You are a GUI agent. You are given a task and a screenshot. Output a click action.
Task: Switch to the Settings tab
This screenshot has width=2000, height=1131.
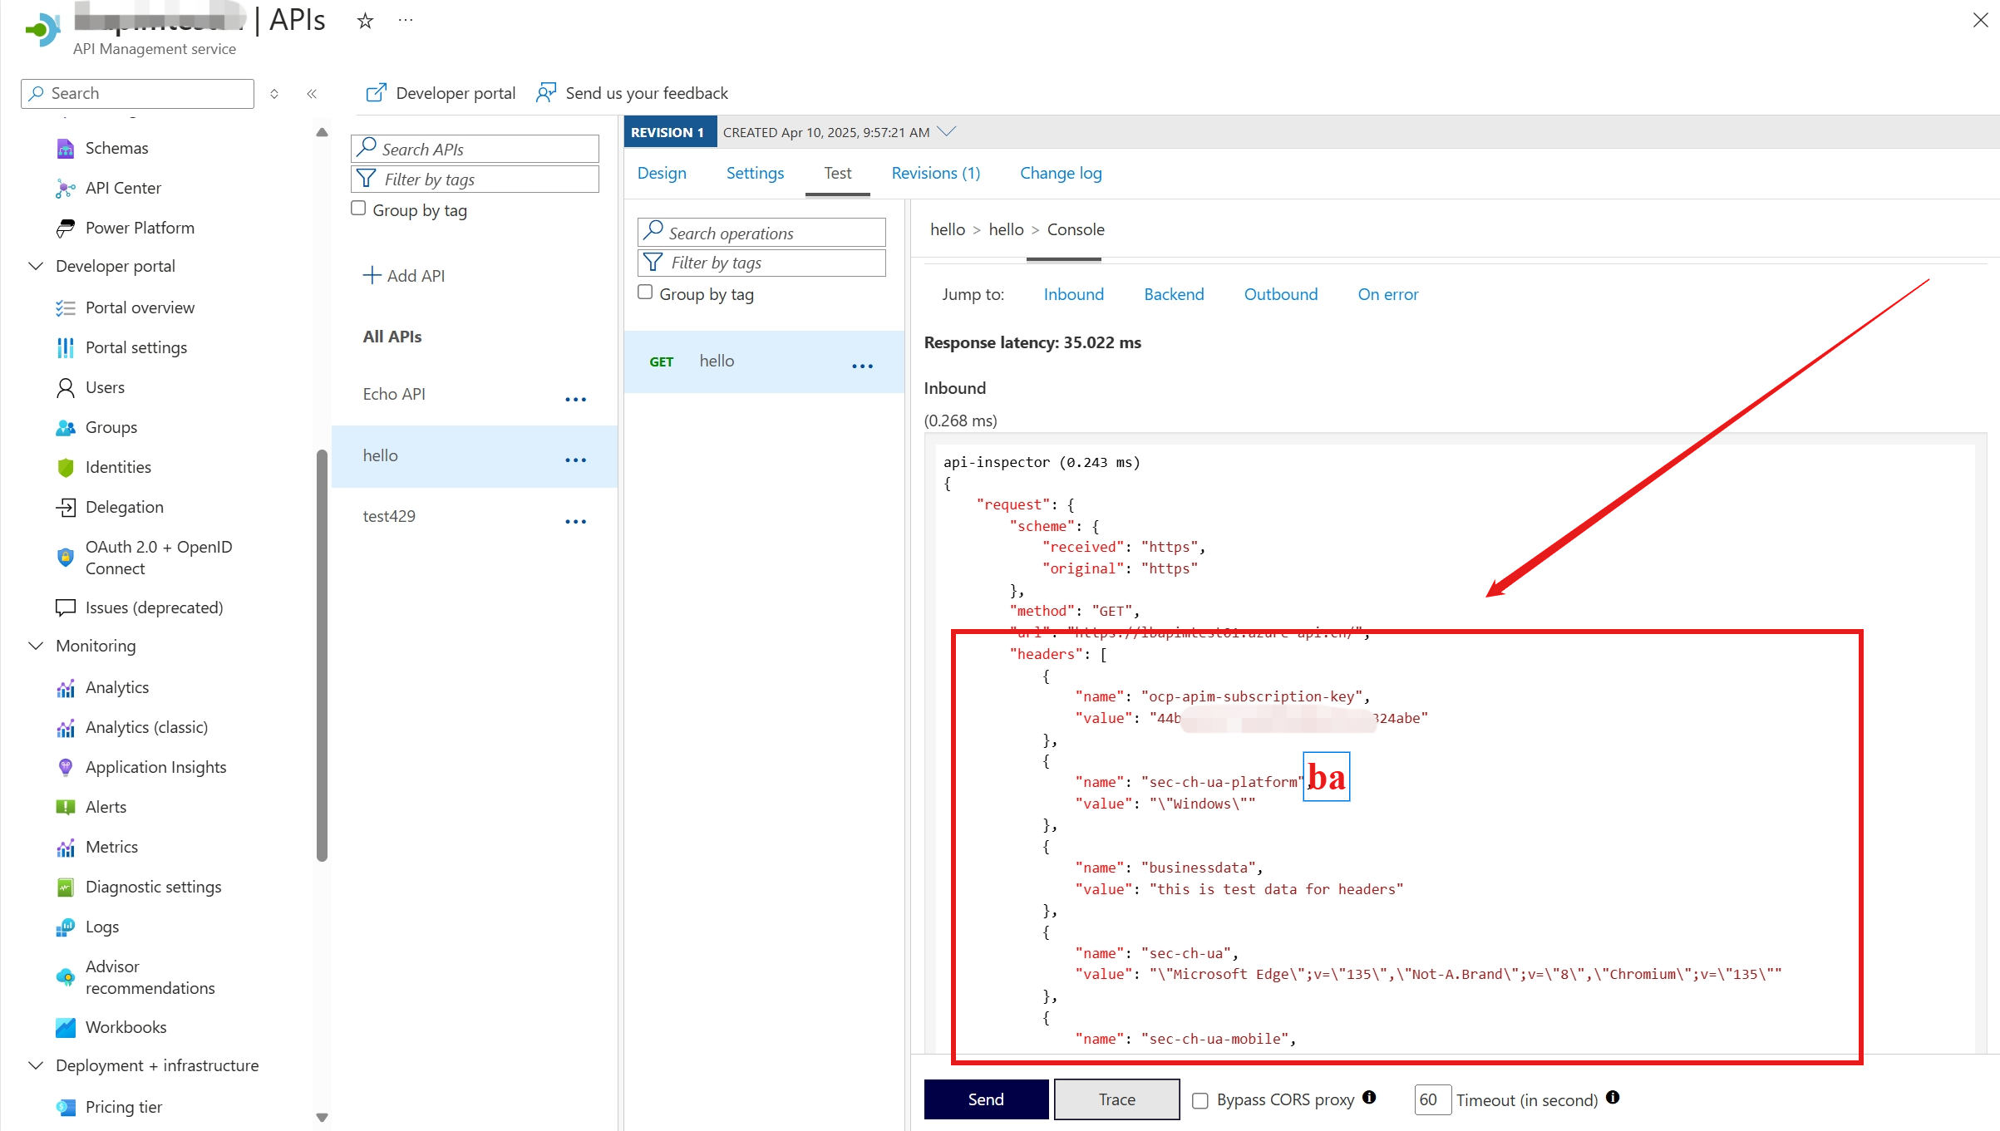click(x=755, y=173)
